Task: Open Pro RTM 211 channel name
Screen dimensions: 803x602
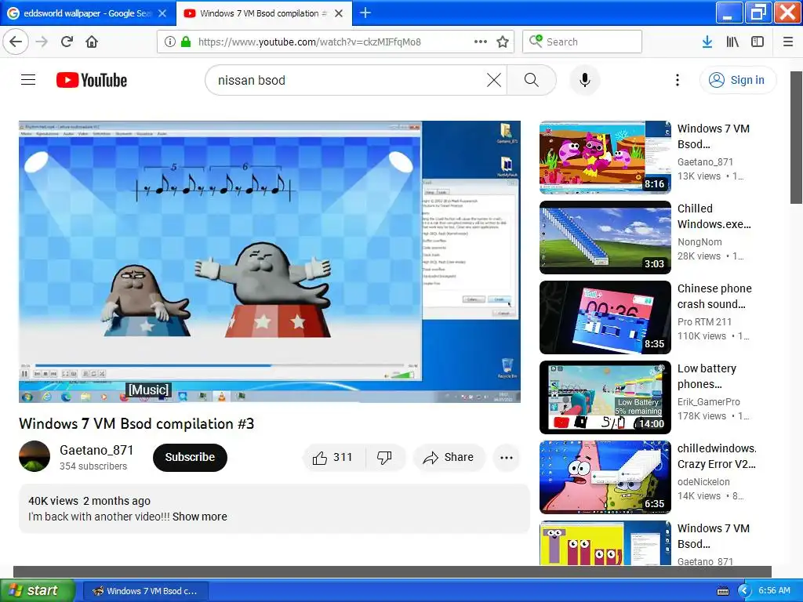Action: pyautogui.click(x=705, y=322)
